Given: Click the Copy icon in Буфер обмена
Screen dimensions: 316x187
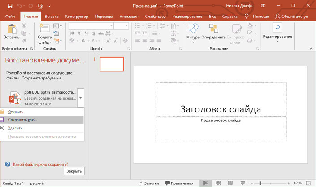Looking at the screenshot, I should pos(24,33).
